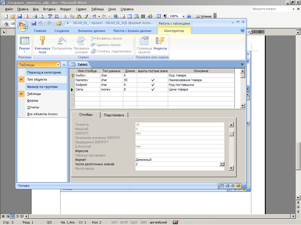Switch to the Подстановка properties tab
The width and height of the screenshot is (301, 225).
pos(114,115)
